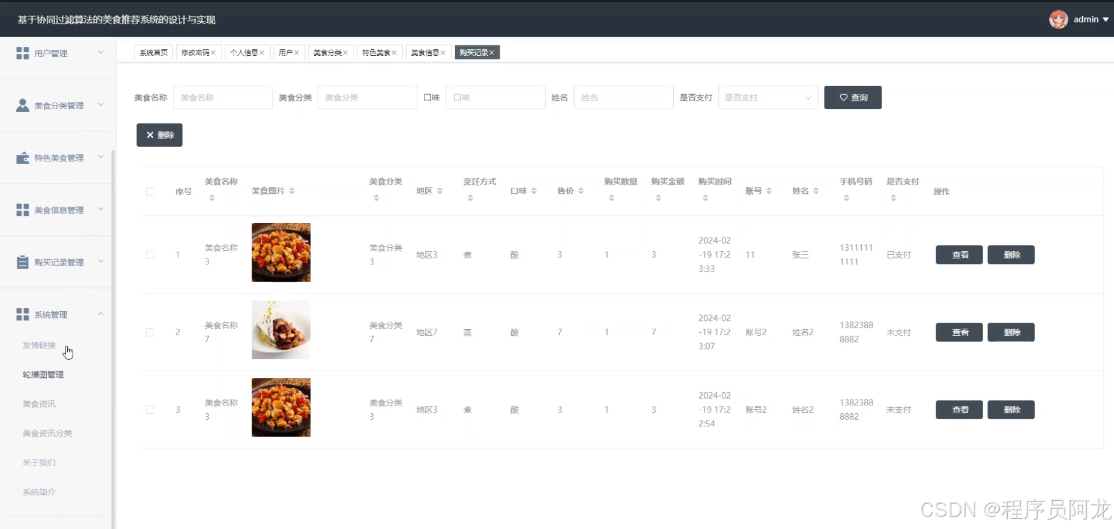This screenshot has height=529, width=1114.
Task: Click 删除 button for row 1 张三
Action: click(x=1011, y=255)
